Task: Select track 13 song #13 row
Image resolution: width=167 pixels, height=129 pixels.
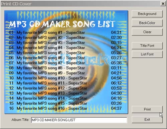Action: (x=65, y=93)
